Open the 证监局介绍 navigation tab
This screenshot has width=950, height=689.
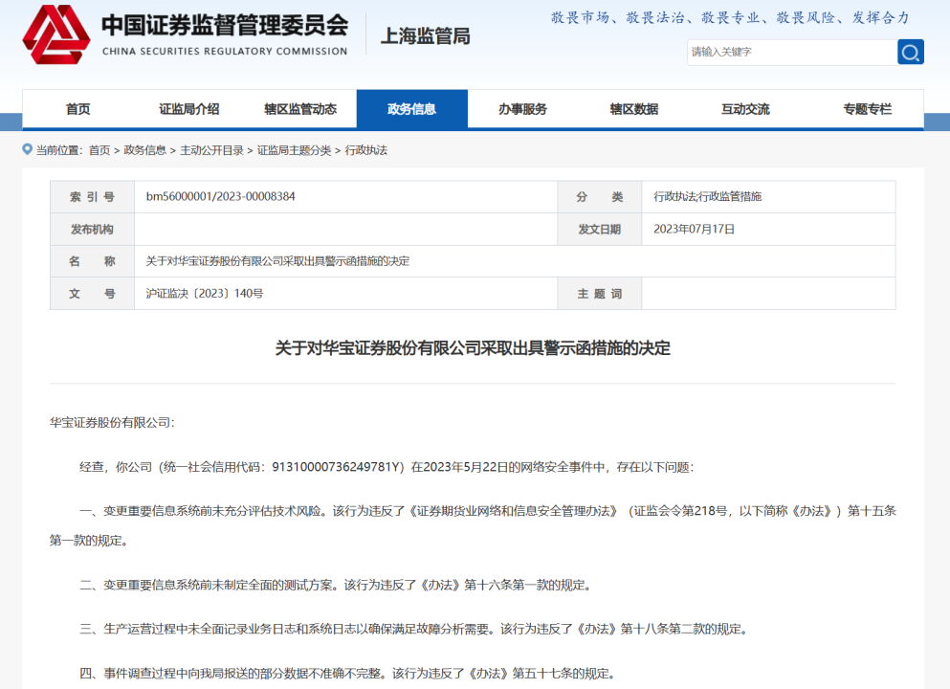click(188, 109)
